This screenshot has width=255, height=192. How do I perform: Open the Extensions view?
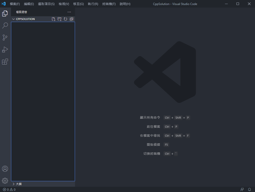click(x=5, y=62)
